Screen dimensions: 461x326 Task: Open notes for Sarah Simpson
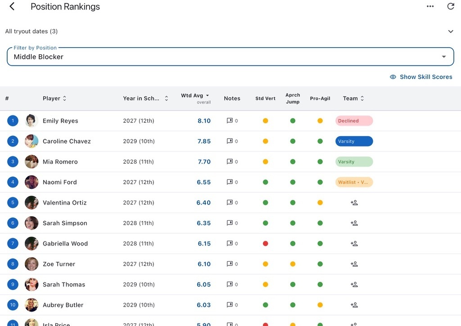(x=232, y=223)
